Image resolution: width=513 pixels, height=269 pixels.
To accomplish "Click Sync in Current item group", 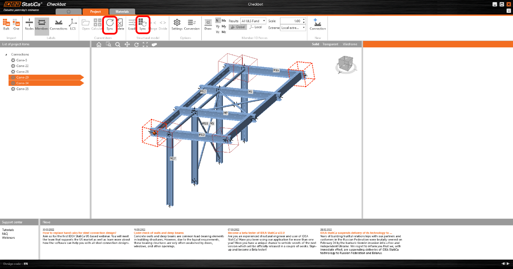I will tap(110, 24).
